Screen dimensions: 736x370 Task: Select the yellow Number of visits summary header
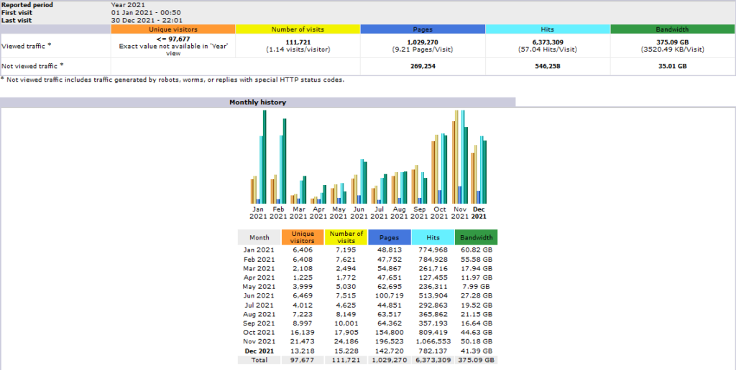298,29
